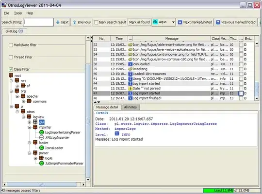Expand the log4j package node
This screenshot has height=194, width=262.
tap(35, 158)
